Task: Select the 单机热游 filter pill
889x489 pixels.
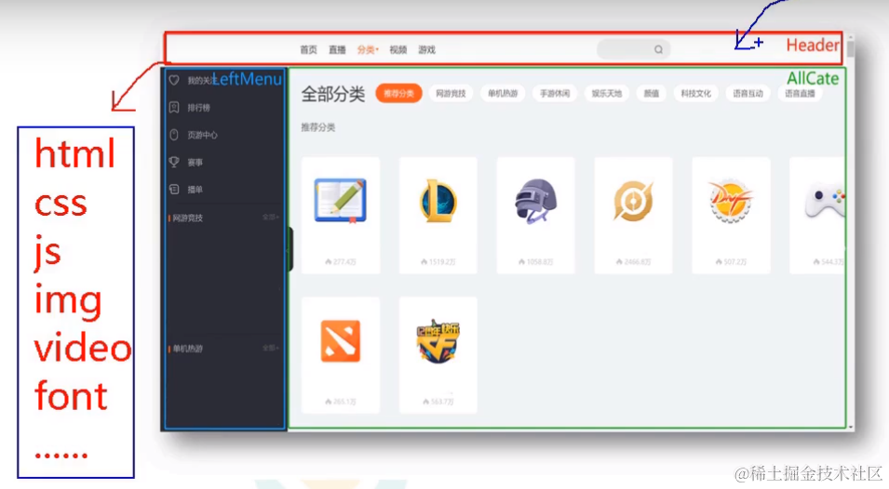Action: [503, 93]
